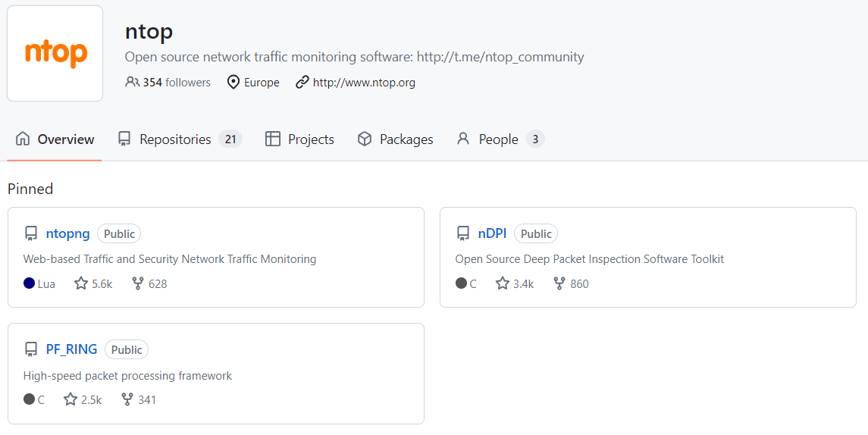
Task: Open the http://www.ntop.org link
Action: click(x=364, y=83)
